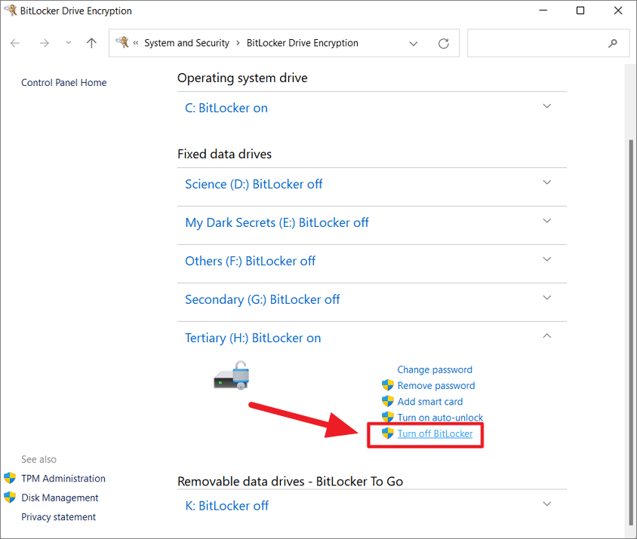This screenshot has height=539, width=637.
Task: Go back with the back arrow
Action: [x=15, y=43]
